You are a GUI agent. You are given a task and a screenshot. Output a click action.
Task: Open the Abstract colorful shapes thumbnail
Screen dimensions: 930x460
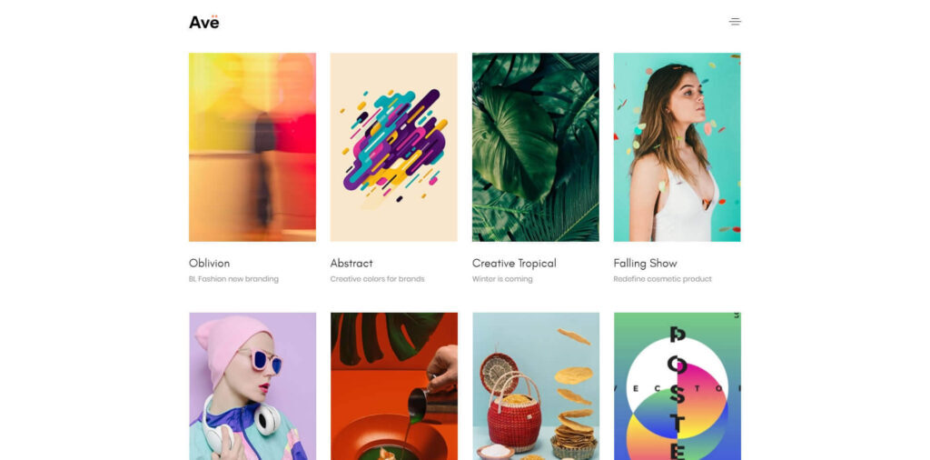click(394, 147)
